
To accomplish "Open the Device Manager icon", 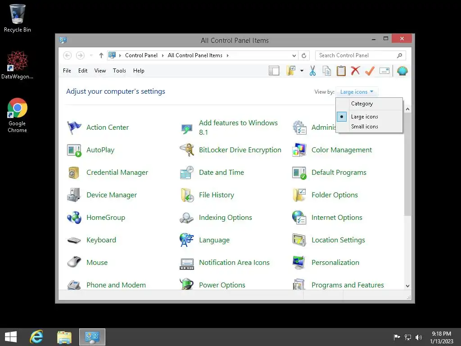I will click(x=74, y=195).
